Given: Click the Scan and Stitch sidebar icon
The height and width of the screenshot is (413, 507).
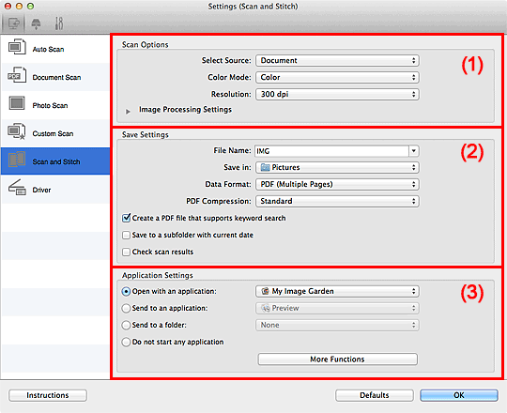Looking at the screenshot, I should click(17, 160).
